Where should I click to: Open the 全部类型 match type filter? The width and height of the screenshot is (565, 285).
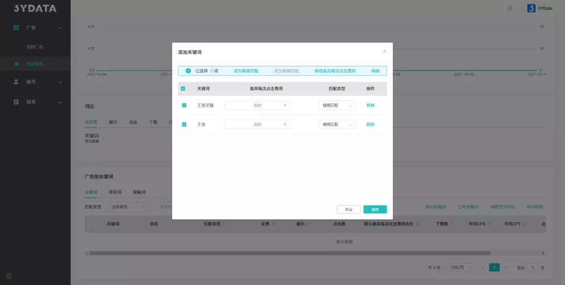(x=128, y=207)
